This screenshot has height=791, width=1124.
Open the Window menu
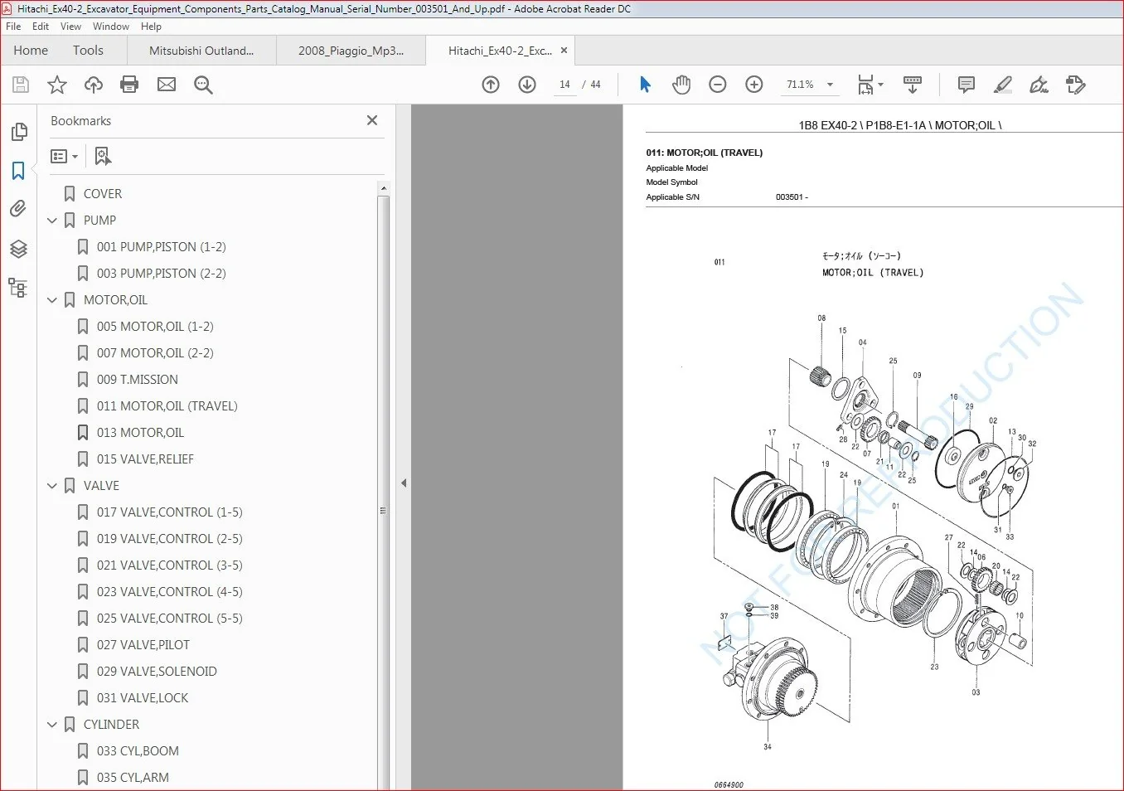[111, 27]
